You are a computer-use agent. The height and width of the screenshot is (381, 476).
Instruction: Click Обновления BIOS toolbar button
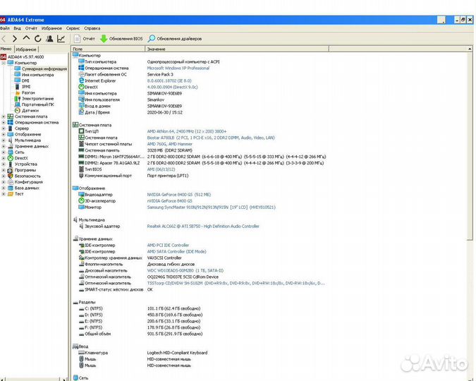pos(121,39)
